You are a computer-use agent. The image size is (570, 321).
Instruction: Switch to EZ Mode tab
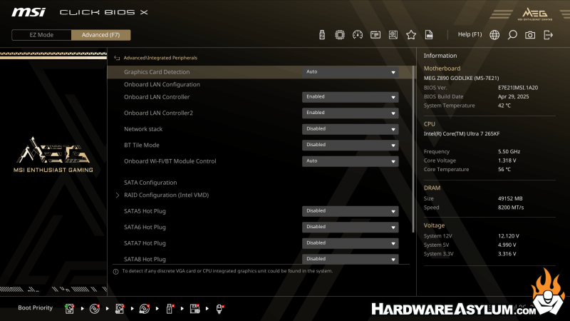(x=41, y=35)
